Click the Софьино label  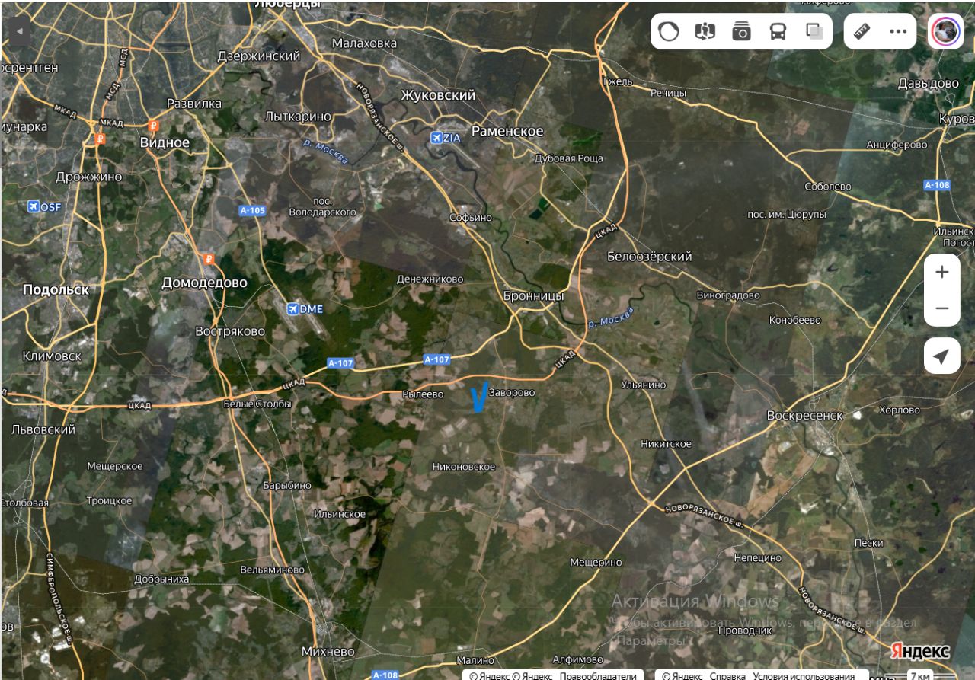click(471, 217)
